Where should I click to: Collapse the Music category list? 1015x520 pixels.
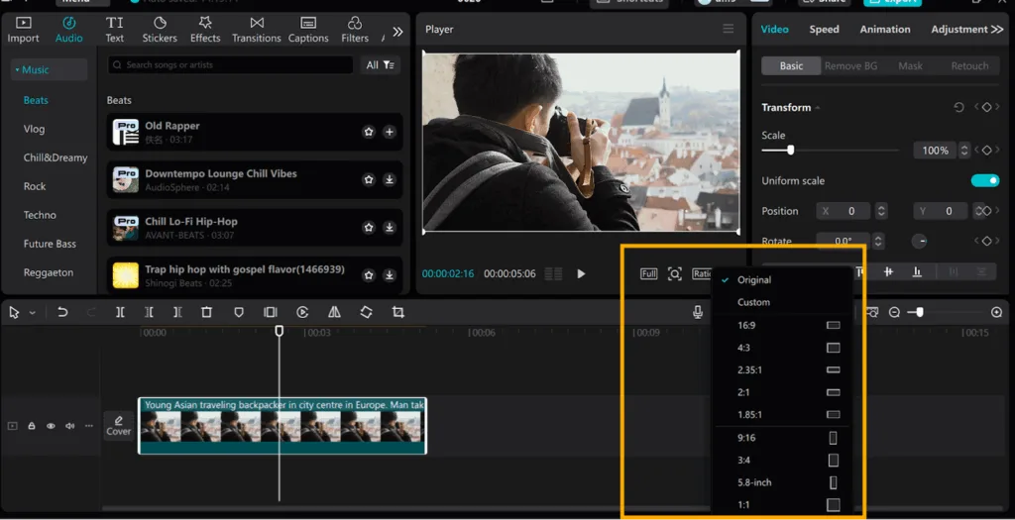pos(49,70)
